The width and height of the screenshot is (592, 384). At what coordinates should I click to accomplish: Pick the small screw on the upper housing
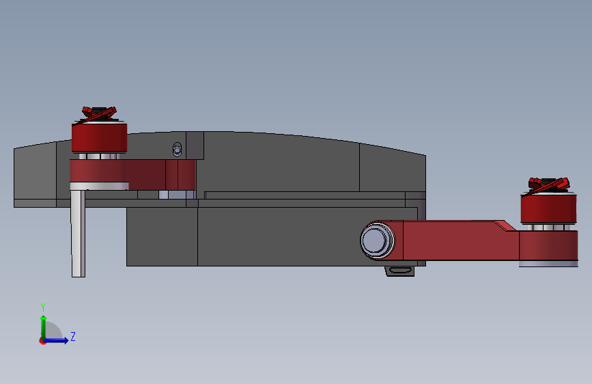point(177,150)
